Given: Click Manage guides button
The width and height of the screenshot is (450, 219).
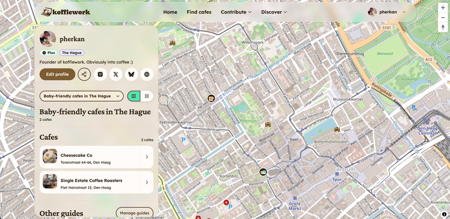Looking at the screenshot, I should (135, 213).
